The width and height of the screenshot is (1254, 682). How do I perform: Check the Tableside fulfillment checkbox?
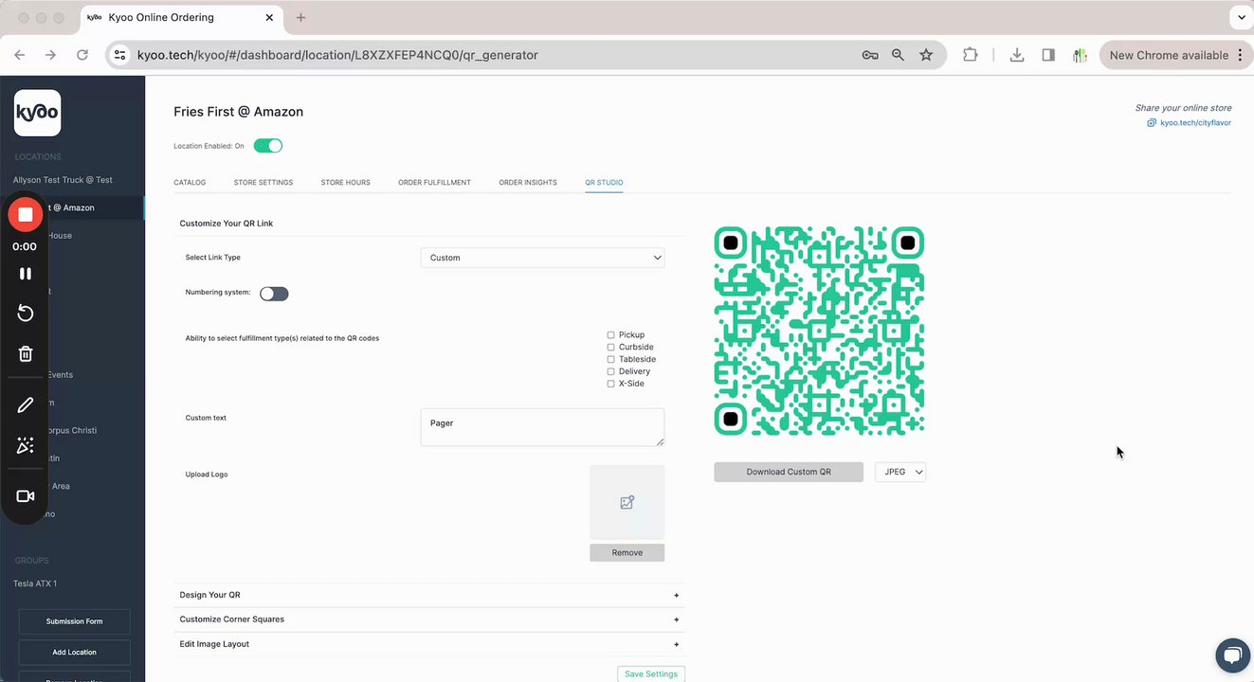(x=610, y=360)
